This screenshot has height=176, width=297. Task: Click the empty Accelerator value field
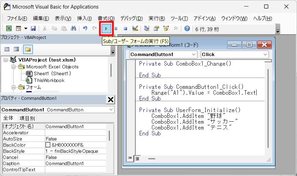point(75,133)
